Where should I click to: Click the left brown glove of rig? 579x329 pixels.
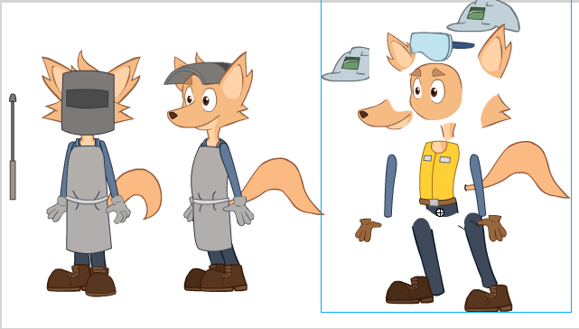(367, 230)
